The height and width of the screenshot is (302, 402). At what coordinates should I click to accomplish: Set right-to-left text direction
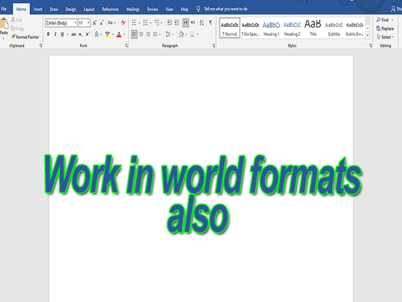tap(193, 23)
